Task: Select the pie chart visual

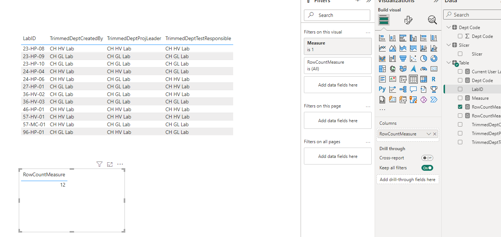Action: pos(423,59)
